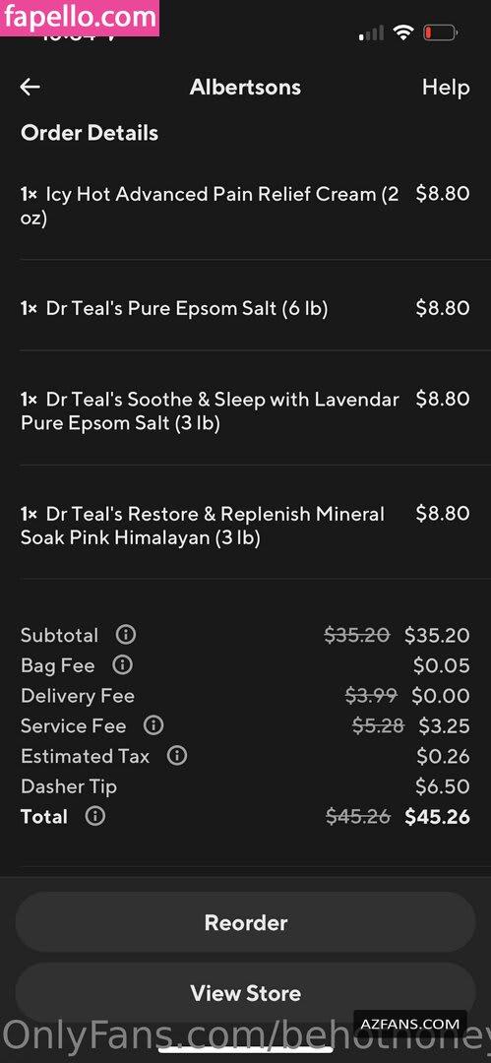Tap the Bag Fee info icon
This screenshot has height=1063, width=491.
coord(122,665)
